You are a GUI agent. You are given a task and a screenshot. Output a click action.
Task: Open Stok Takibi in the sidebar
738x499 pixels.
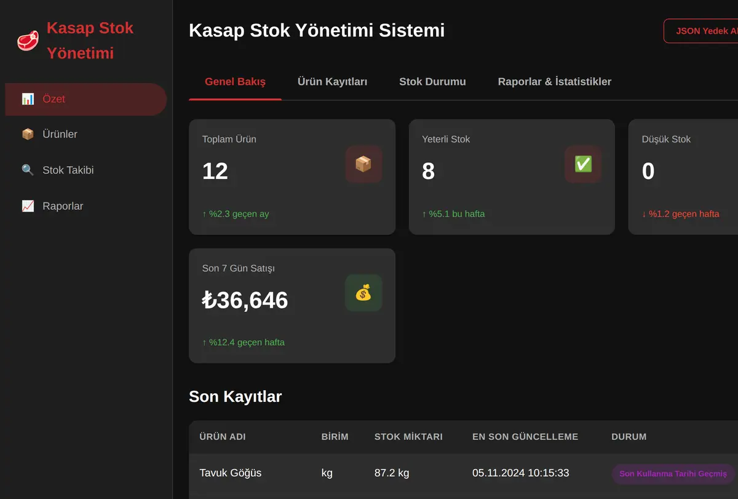point(86,170)
